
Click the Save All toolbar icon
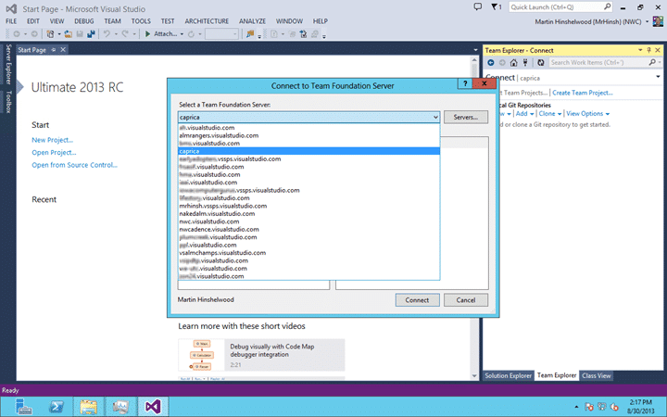point(91,34)
